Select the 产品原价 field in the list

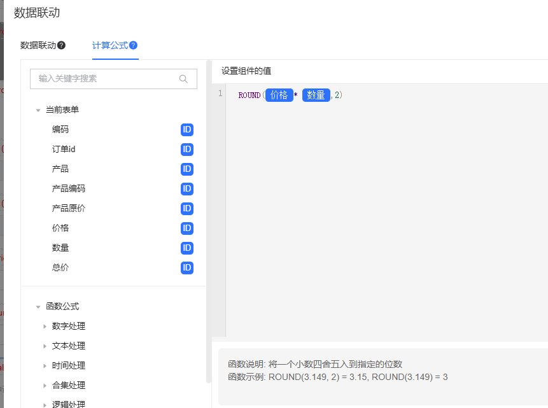[69, 208]
